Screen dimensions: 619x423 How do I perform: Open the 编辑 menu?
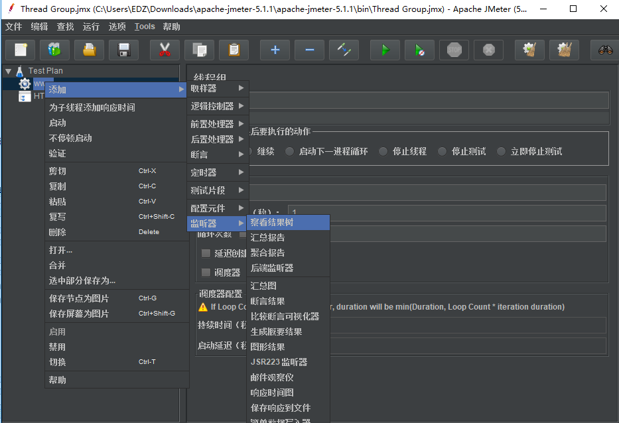click(40, 27)
